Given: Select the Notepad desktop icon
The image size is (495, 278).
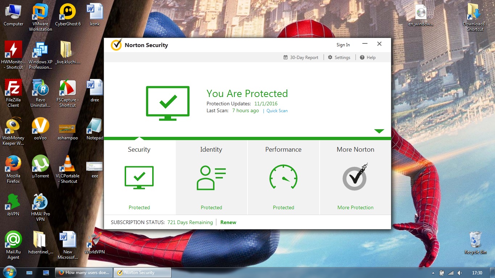Looking at the screenshot, I should pyautogui.click(x=95, y=129).
